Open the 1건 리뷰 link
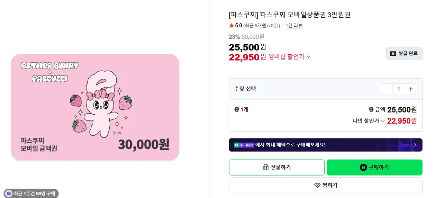Viewport: 443px width, 198px height. pos(294,26)
